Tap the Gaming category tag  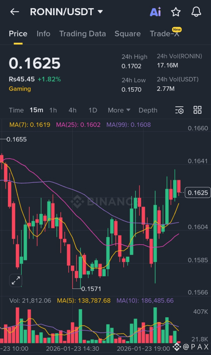[20, 89]
